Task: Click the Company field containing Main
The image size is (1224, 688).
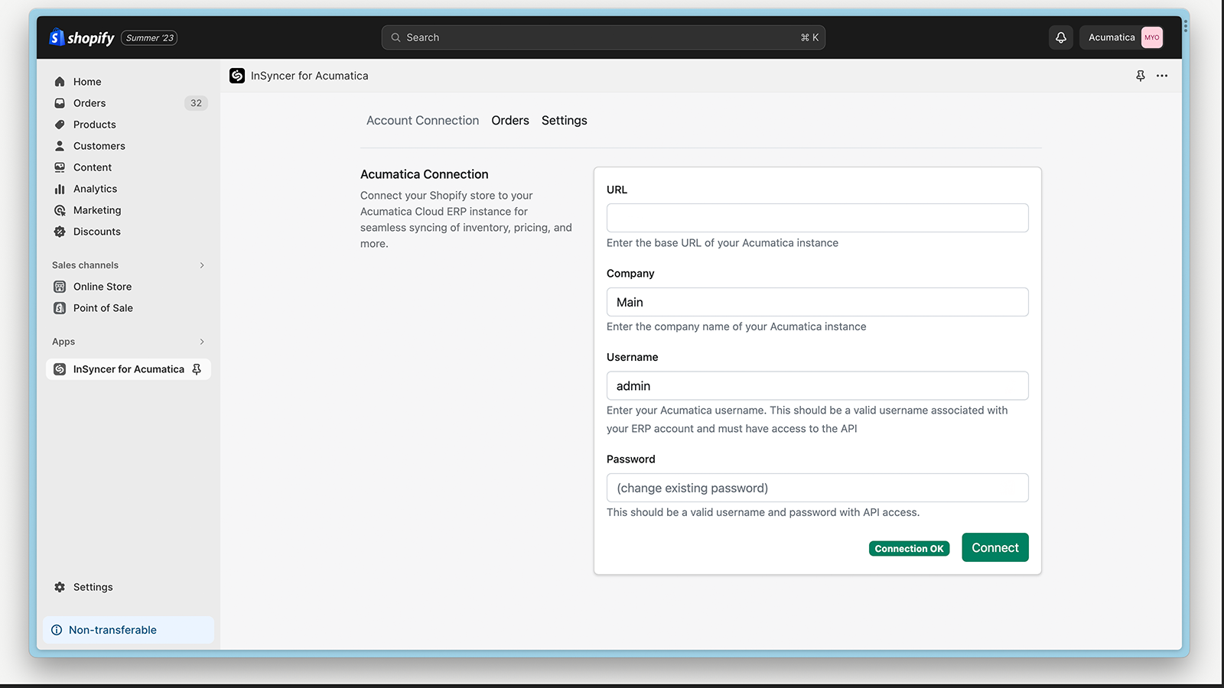Action: pyautogui.click(x=817, y=302)
